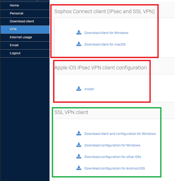Click icon beside Download configuration for Windows
This screenshot has height=181, width=175.
point(79,145)
